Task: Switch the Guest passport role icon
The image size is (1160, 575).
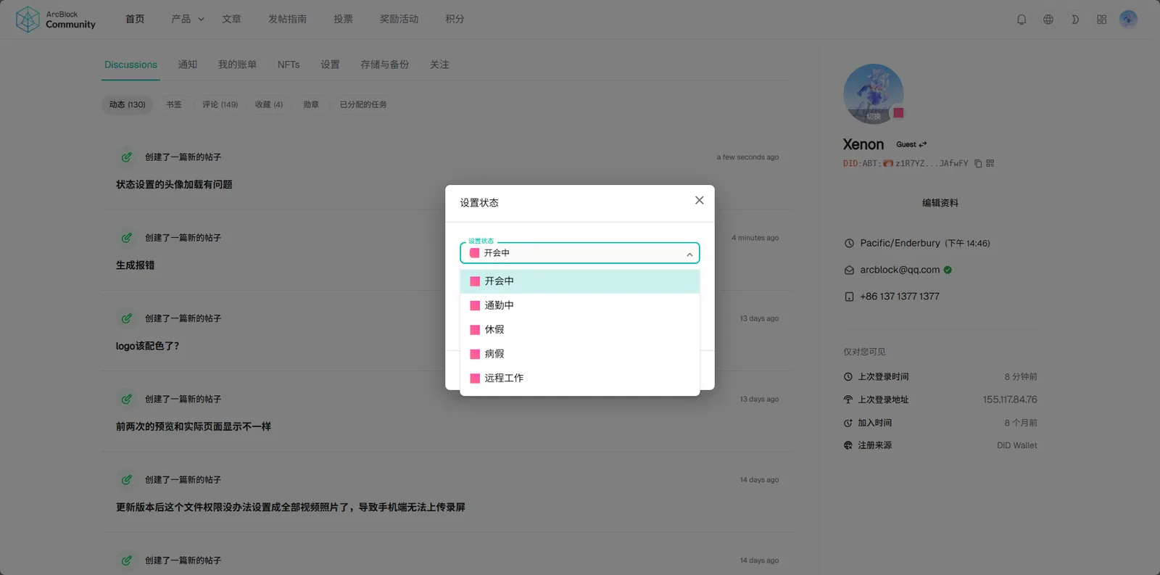Action: (x=923, y=144)
